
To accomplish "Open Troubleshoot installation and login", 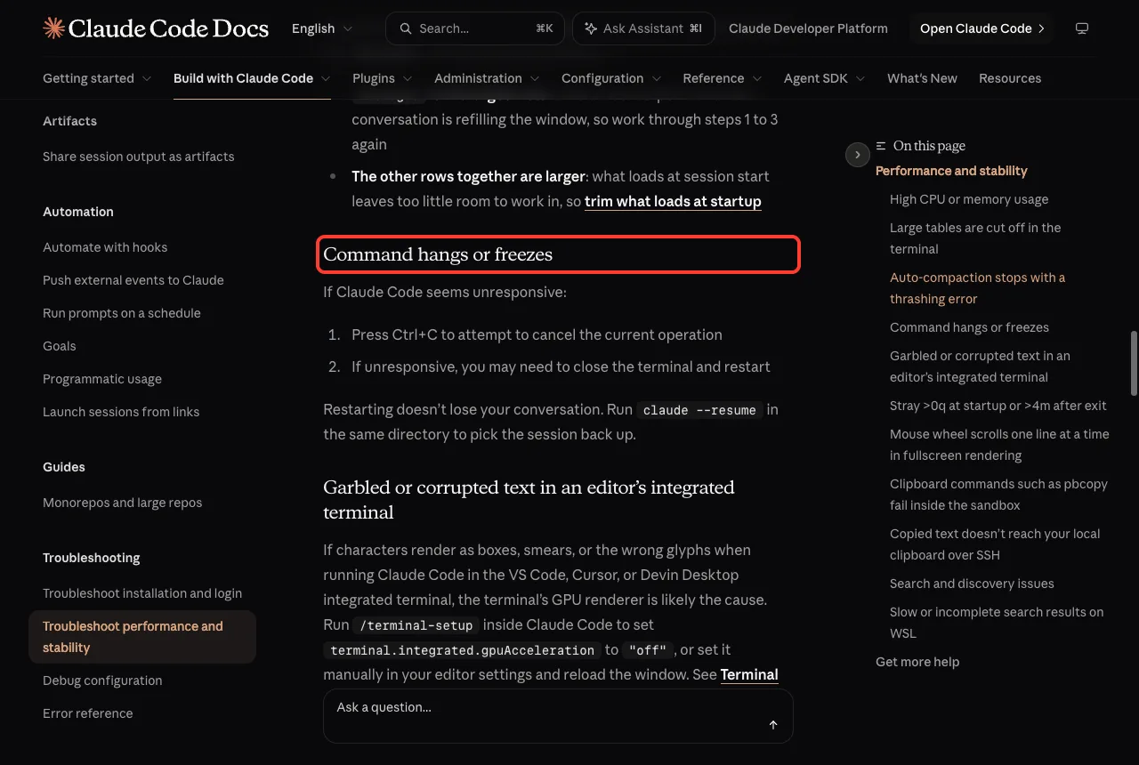I will 142,593.
